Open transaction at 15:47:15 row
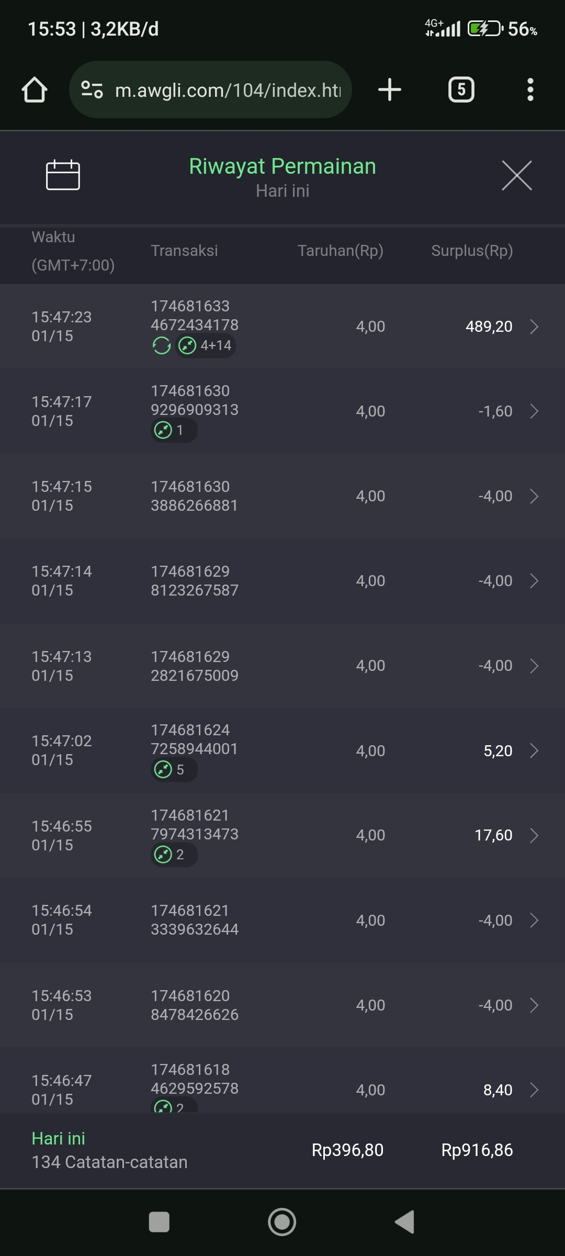Screen dimensions: 565x1256 point(534,496)
